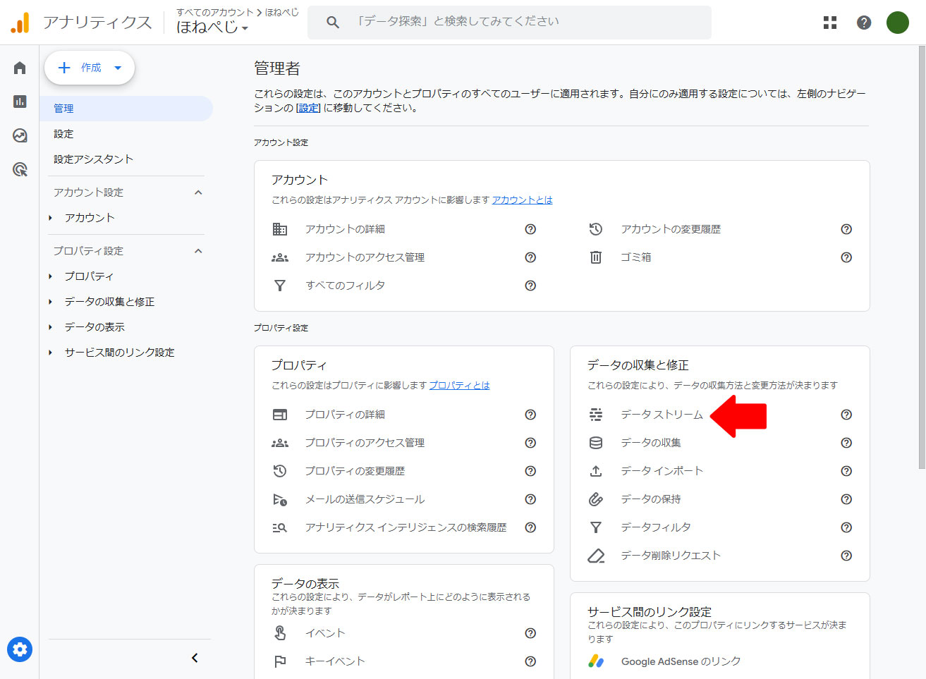Screen dimensions: 926x679
Task: Collapse the アカウント設定 sidebar section
Action: pyautogui.click(x=198, y=192)
